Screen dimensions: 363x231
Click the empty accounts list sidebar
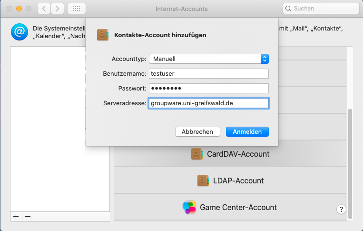coord(59,129)
